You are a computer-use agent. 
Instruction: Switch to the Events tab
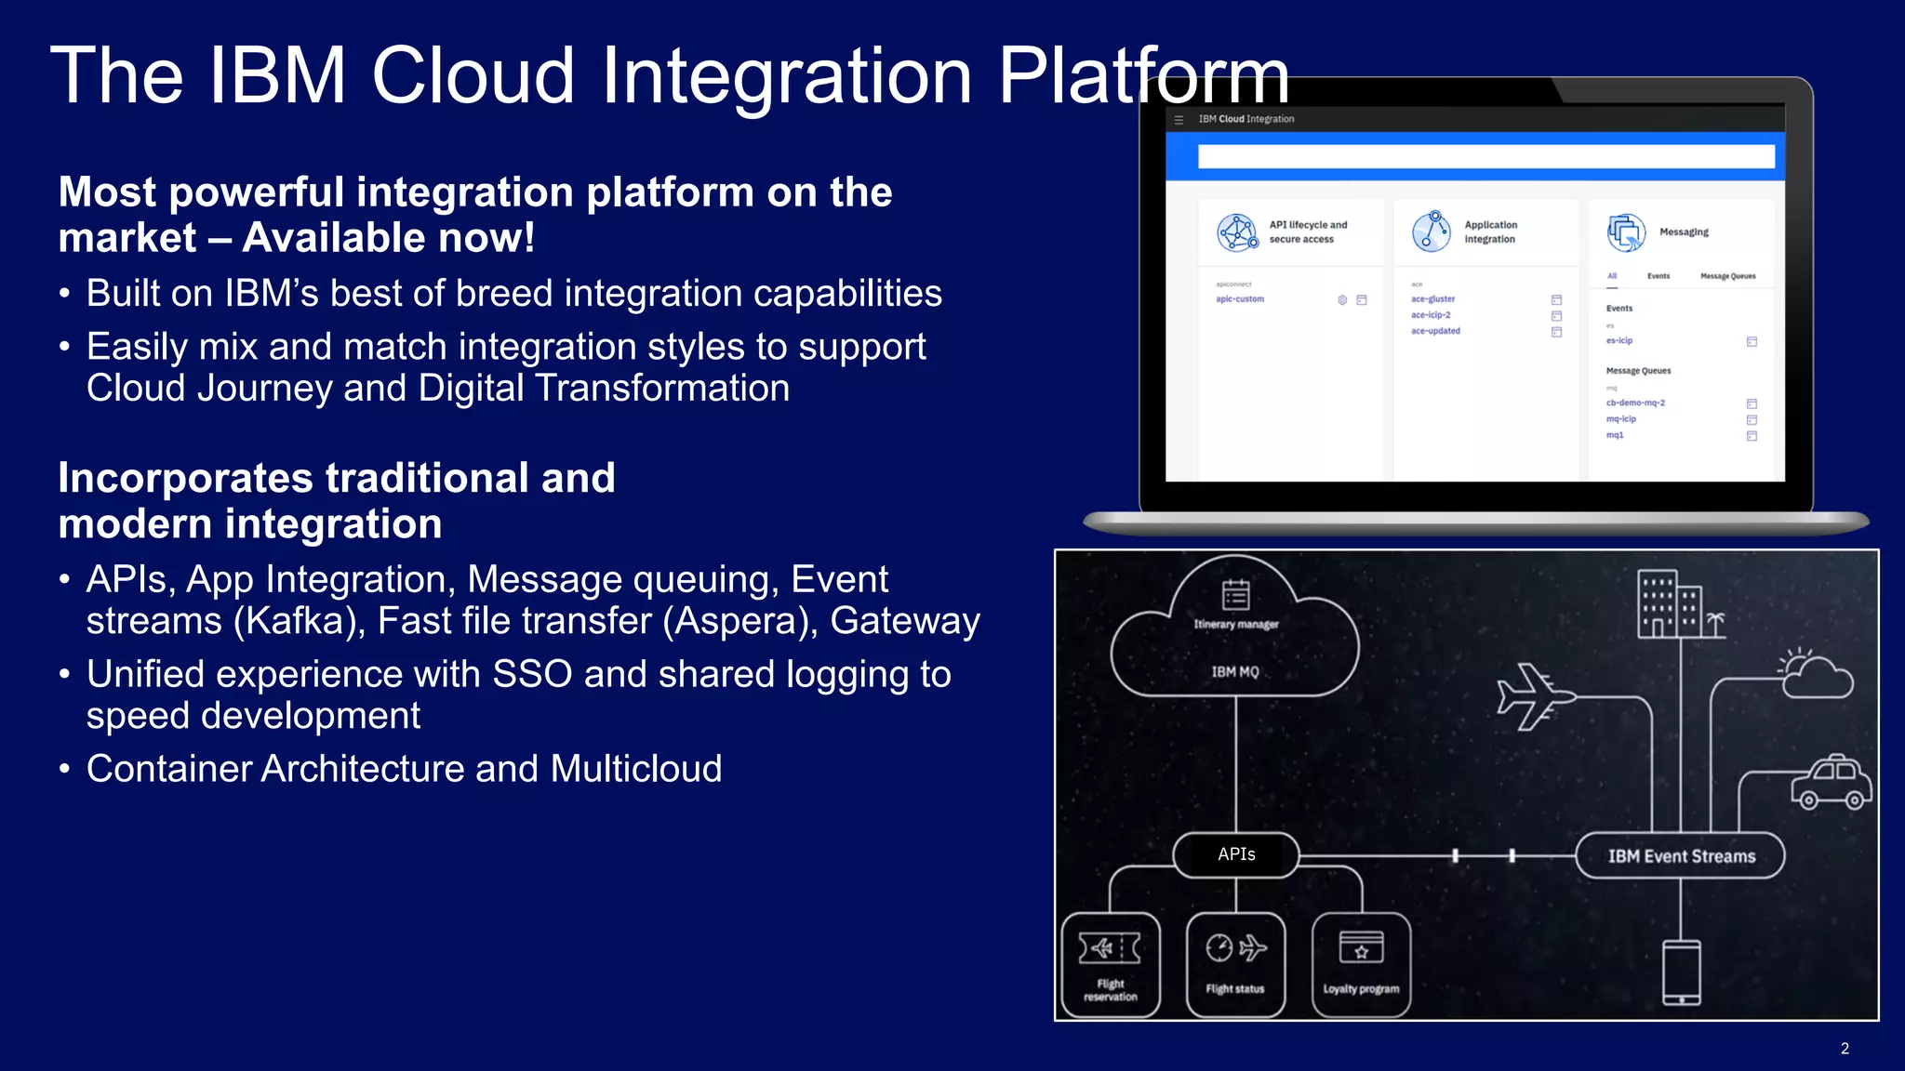coord(1659,276)
